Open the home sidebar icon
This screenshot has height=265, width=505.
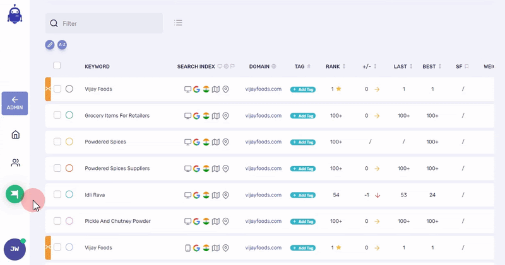[x=15, y=135]
